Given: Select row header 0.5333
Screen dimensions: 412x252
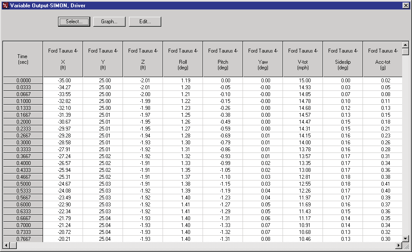Looking at the screenshot, I should coord(23,191).
